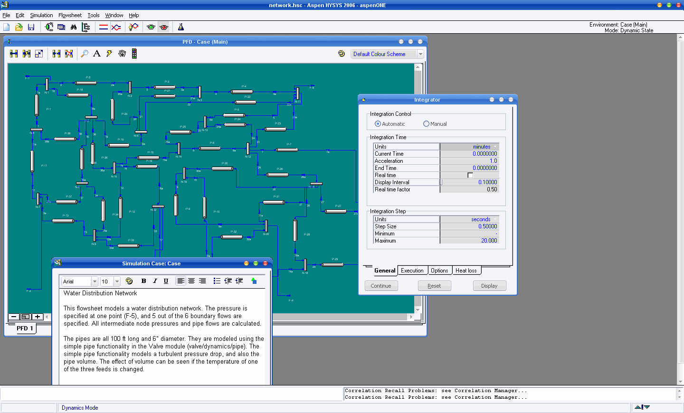The width and height of the screenshot is (684, 413).
Task: Select the hand Drag Zoom icon in PFD
Action: (122, 54)
